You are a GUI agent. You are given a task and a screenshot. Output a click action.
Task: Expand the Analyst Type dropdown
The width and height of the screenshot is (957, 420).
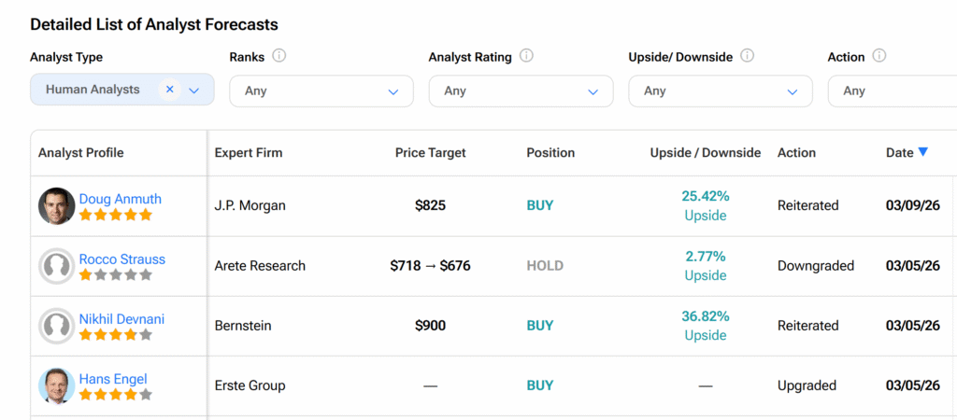click(194, 91)
